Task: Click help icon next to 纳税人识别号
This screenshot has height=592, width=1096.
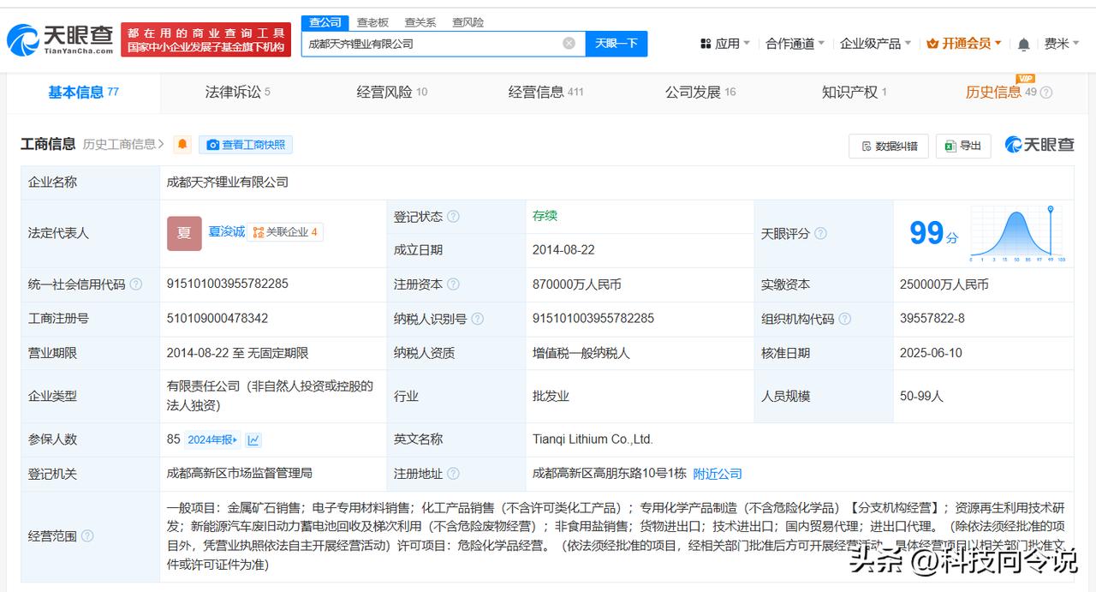Action: point(477,319)
